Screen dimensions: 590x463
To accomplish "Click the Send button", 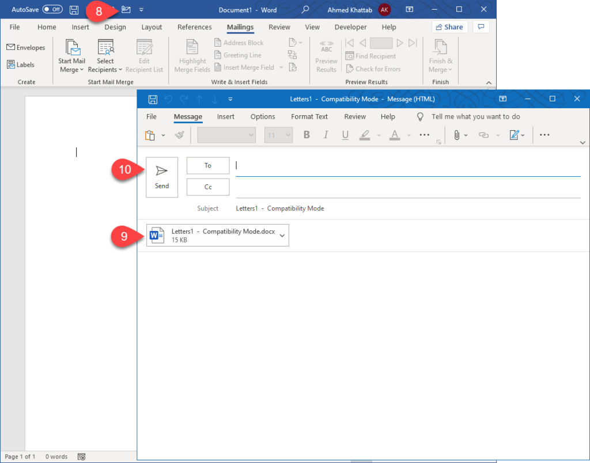I will tap(161, 177).
